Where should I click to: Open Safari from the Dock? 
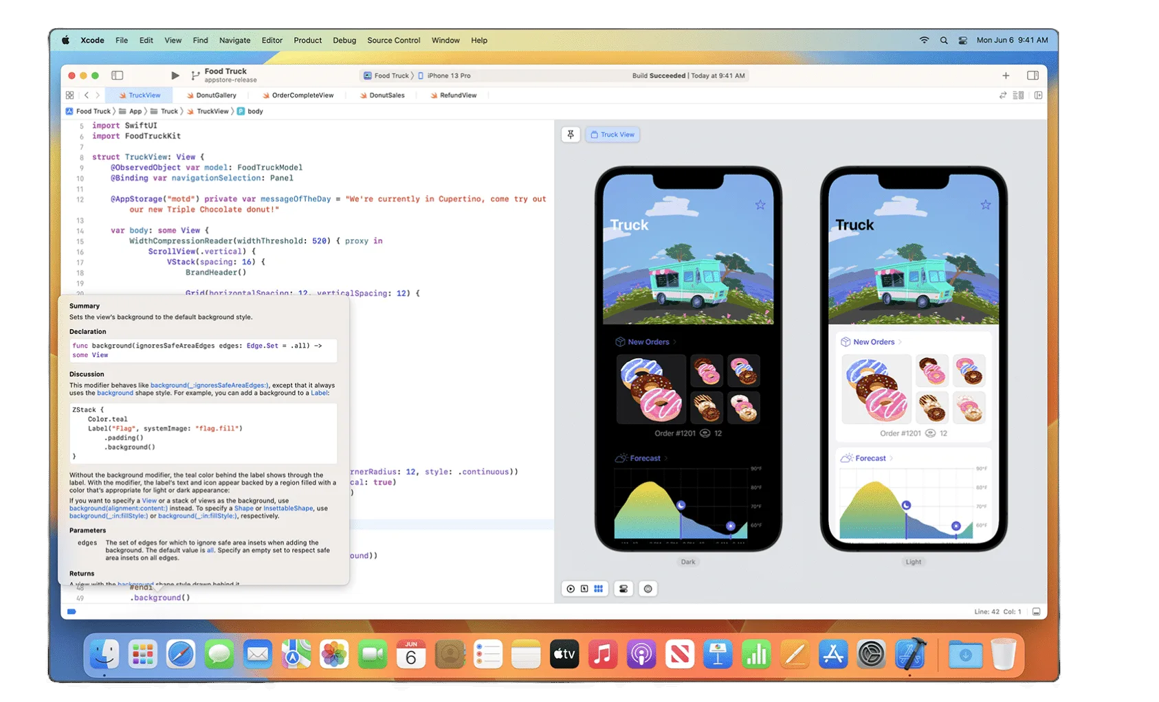(x=181, y=654)
